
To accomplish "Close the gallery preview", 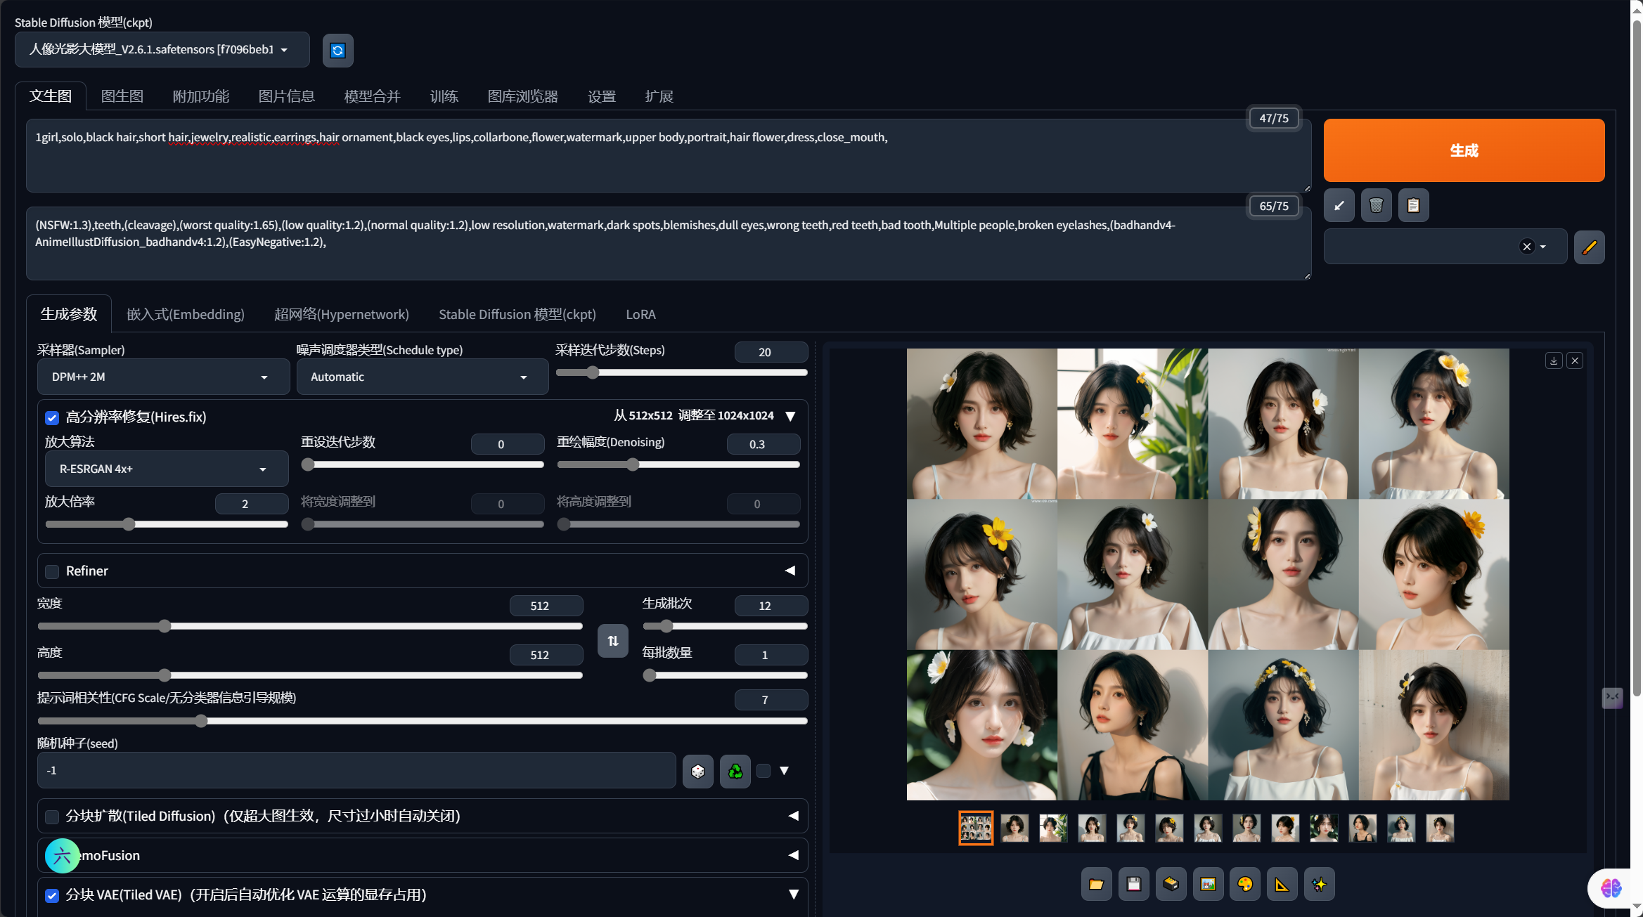I will tap(1575, 360).
